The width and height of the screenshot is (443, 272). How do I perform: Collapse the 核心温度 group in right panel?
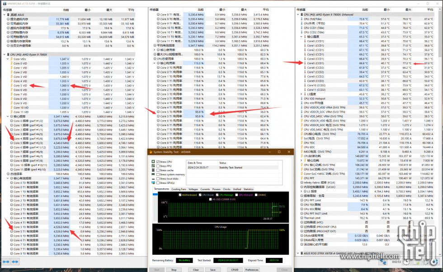(301, 37)
